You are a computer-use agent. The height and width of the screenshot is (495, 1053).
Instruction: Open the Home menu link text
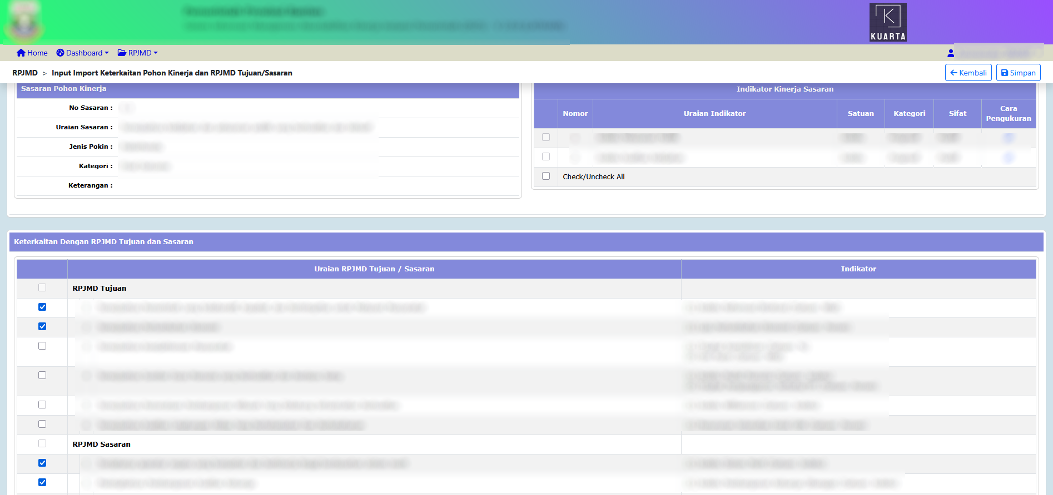coord(37,53)
